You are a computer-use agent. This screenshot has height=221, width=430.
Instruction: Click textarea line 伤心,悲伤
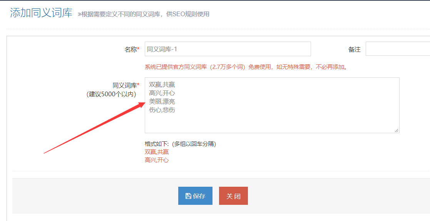(x=162, y=110)
